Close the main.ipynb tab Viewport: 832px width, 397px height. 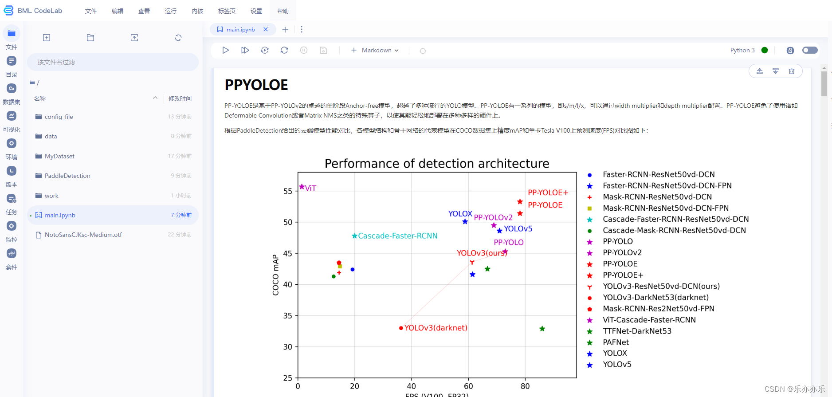(x=266, y=29)
